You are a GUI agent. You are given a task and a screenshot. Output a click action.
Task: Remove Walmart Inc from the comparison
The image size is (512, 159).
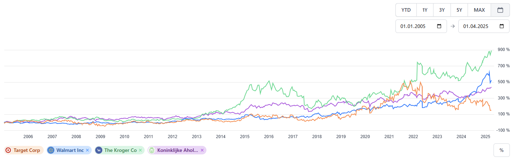[x=87, y=150]
